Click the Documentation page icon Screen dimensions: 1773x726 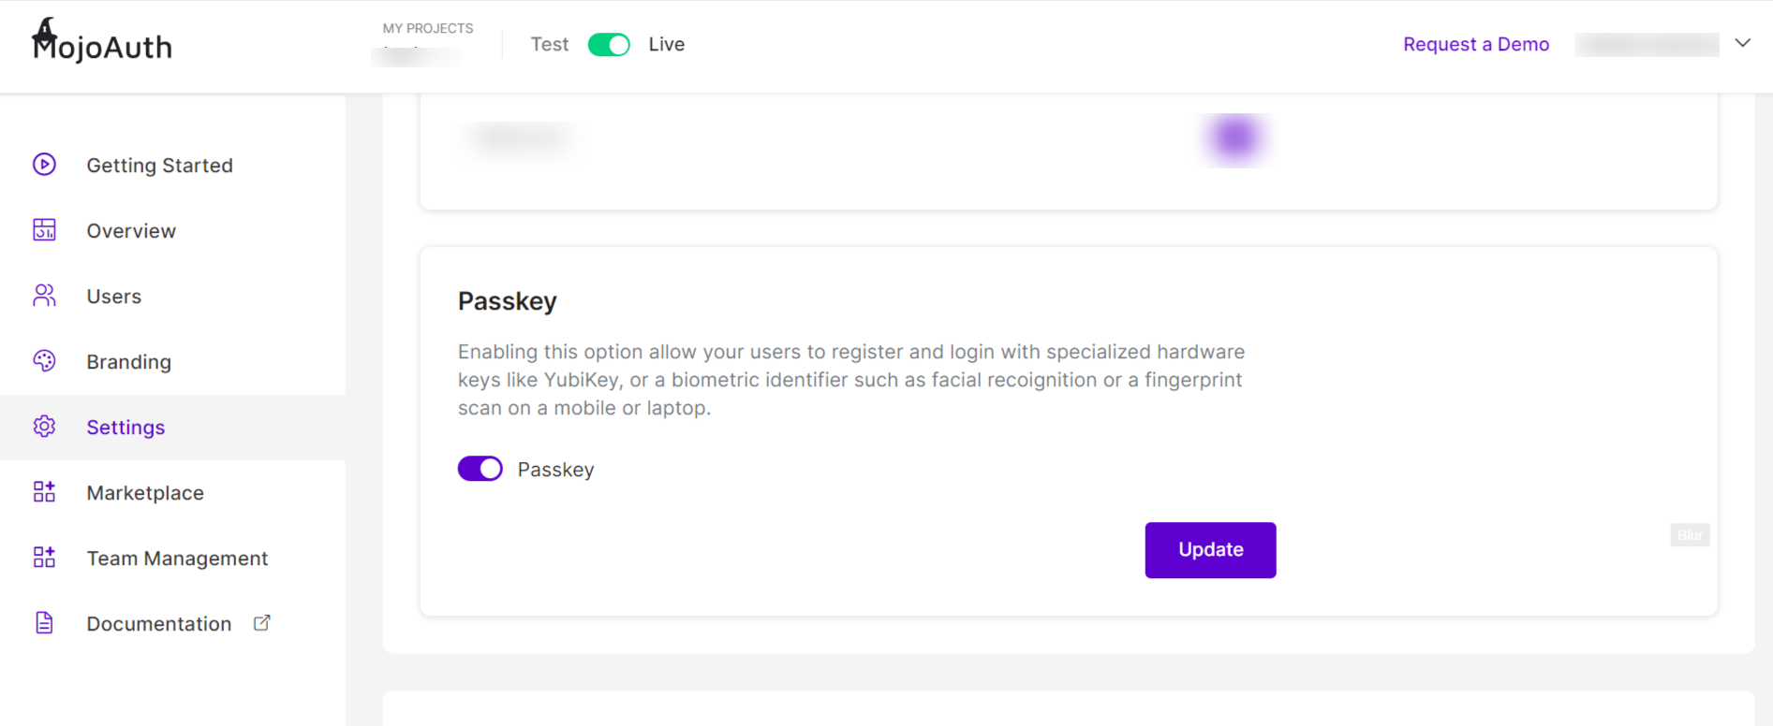coord(44,623)
